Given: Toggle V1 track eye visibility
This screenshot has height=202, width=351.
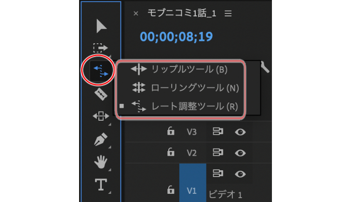Looking at the screenshot, I should [x=240, y=174].
